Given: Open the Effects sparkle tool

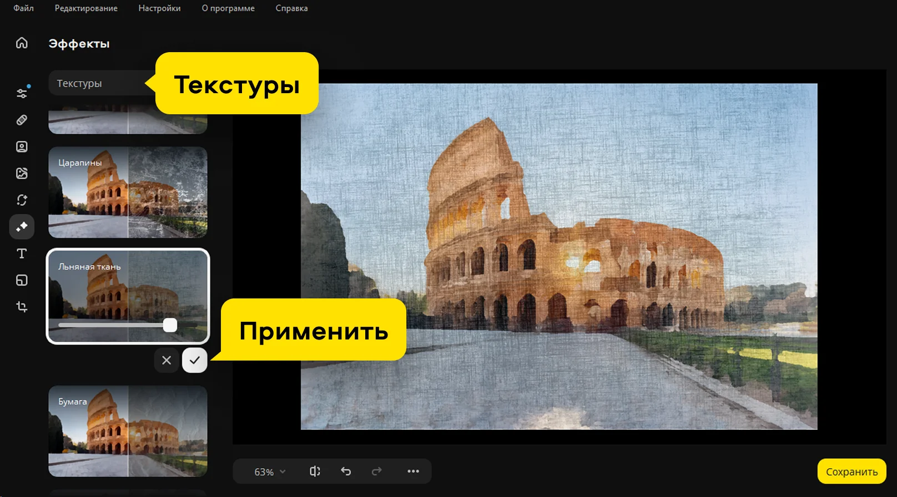Looking at the screenshot, I should (22, 226).
